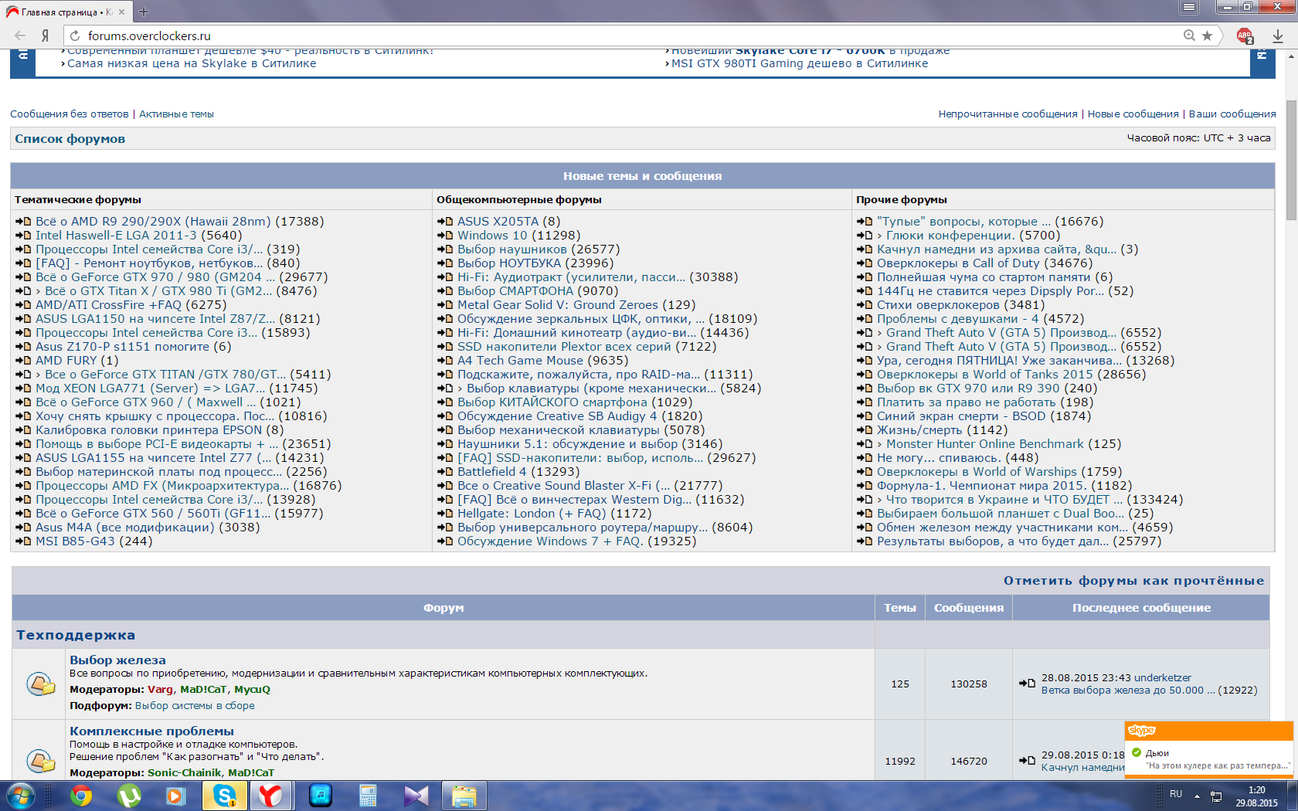
Task: Open Ваши сообщения link
Action: click(1232, 114)
